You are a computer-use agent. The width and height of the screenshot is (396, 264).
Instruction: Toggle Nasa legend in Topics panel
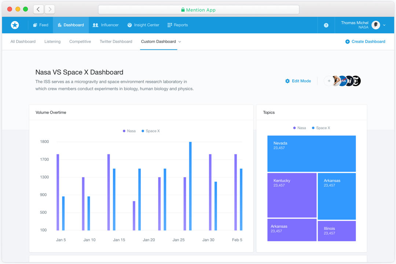coord(300,128)
